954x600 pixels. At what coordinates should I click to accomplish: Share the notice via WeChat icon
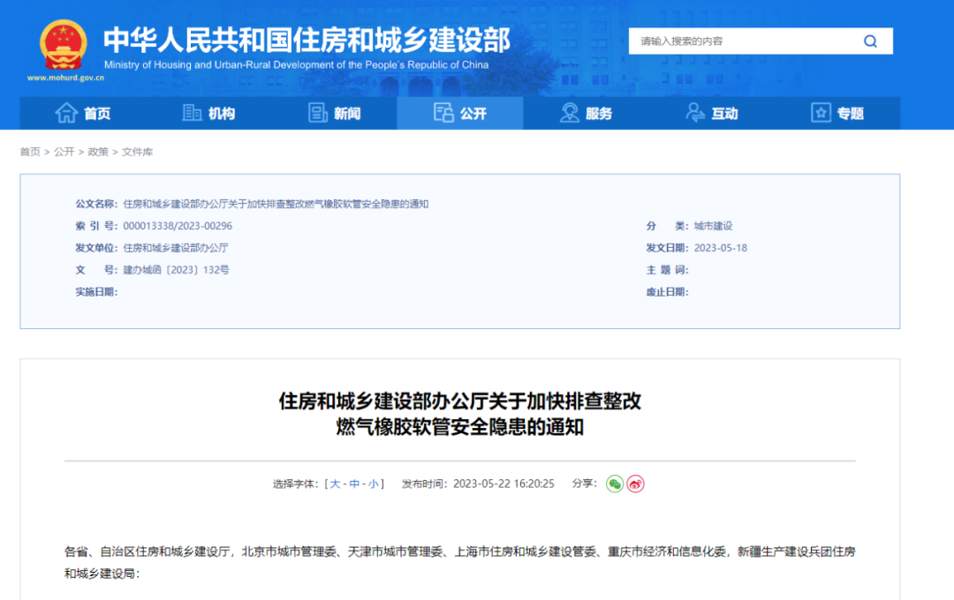615,484
